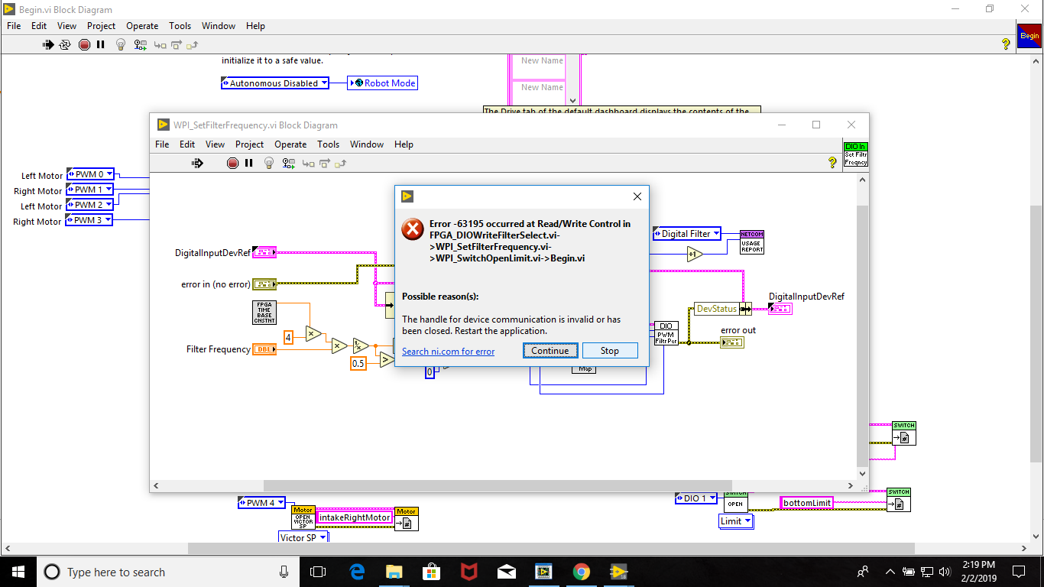The width and height of the screenshot is (1044, 587).
Task: Open Project menu in WPI_SetFilterFrequency window
Action: click(250, 144)
